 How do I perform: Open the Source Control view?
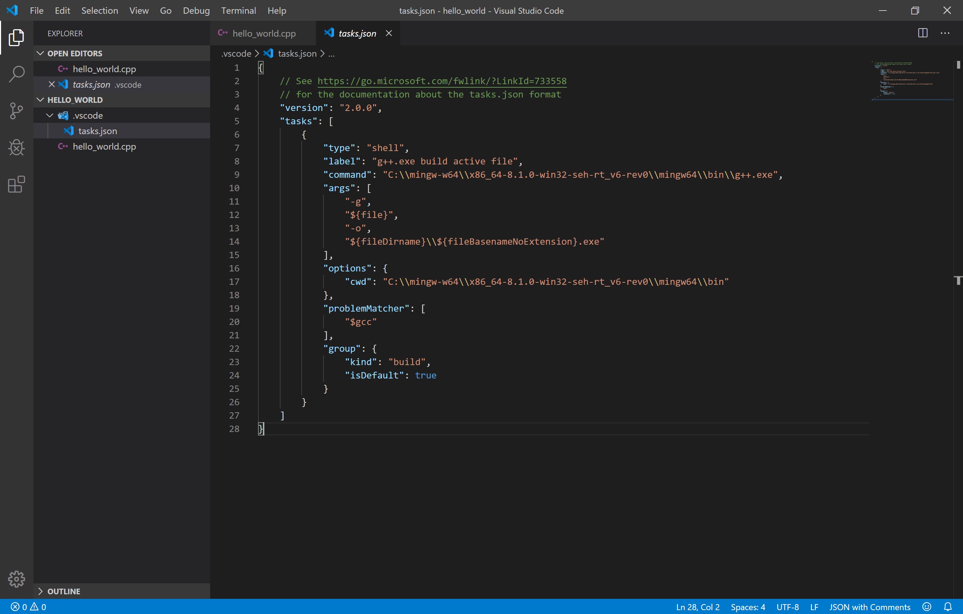click(17, 111)
